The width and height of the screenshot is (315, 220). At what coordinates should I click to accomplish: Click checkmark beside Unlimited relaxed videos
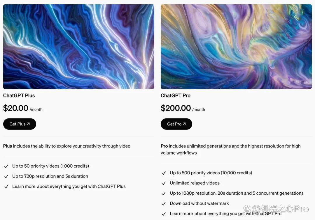(x=164, y=183)
